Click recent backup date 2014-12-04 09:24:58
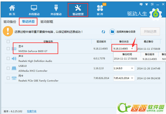This screenshot has height=114, width=166. 148,78
